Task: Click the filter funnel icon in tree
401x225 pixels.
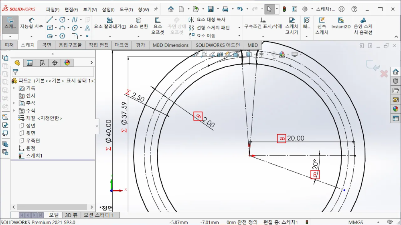Action: coord(15,72)
